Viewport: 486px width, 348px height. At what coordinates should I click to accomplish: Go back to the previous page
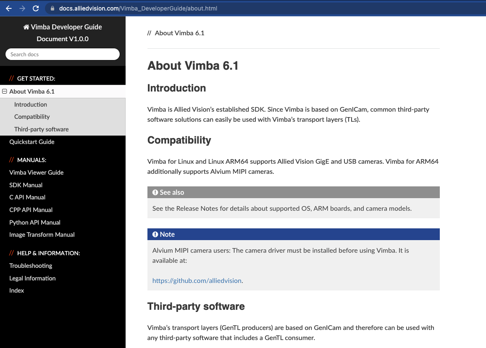(9, 8)
